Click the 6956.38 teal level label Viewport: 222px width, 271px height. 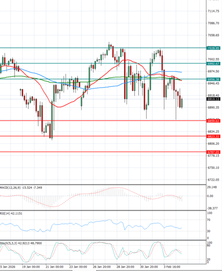pos(214,79)
